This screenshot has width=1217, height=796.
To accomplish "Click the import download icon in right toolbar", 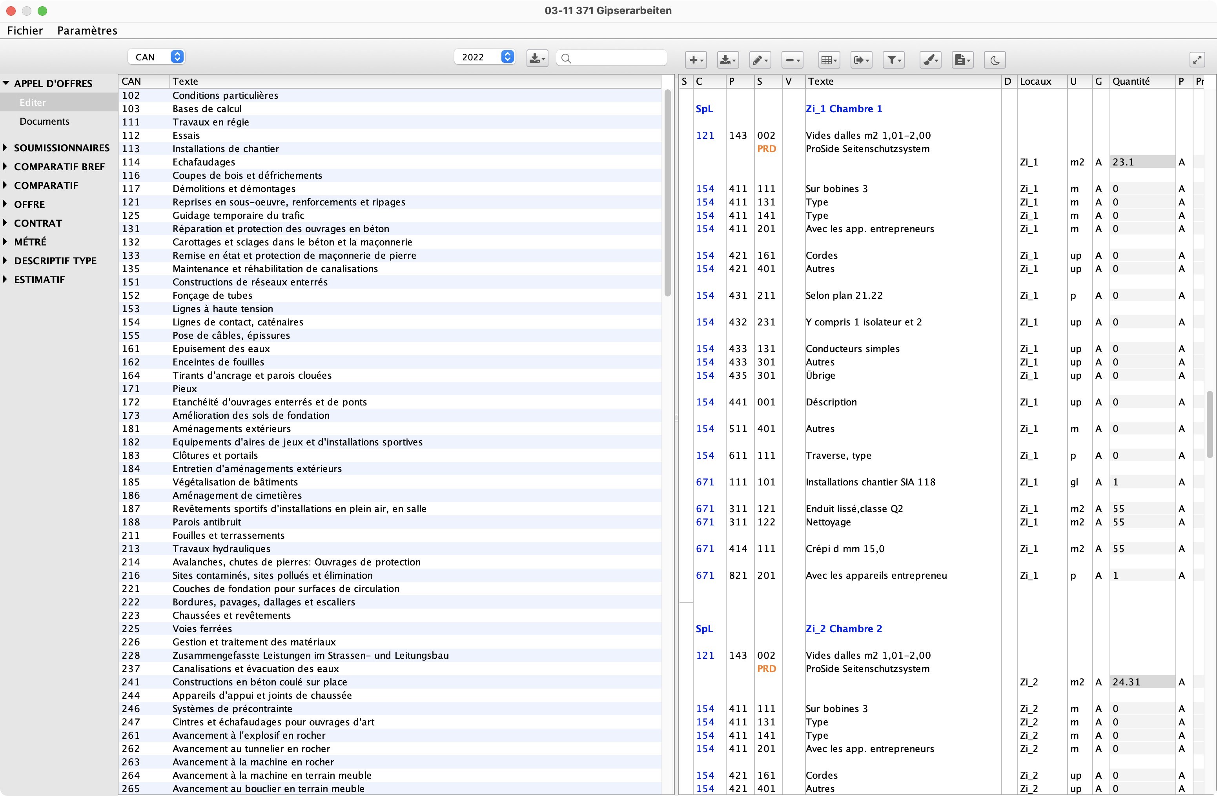I will coord(727,60).
